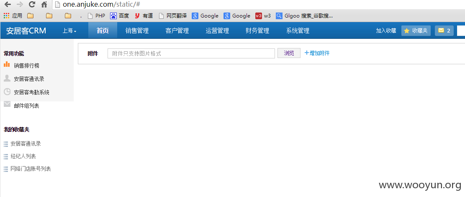Click the 安居客CRM logo
The width and height of the screenshot is (465, 197).
click(x=26, y=31)
